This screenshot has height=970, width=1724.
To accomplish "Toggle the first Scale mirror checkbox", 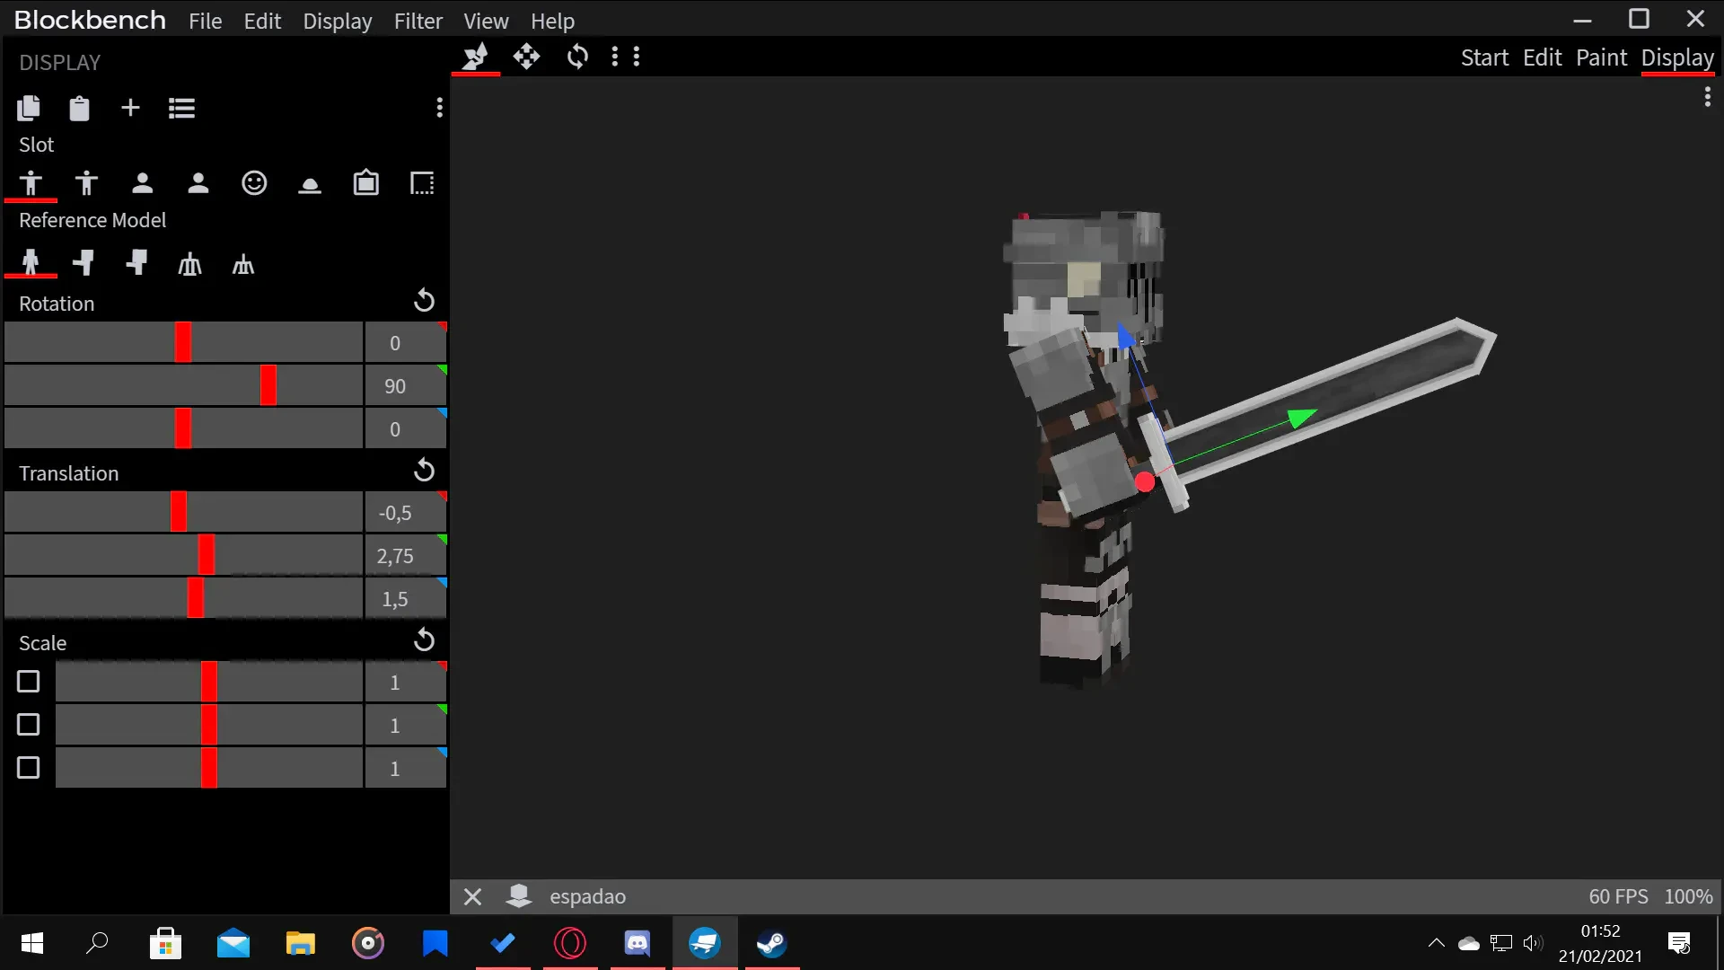I will coord(29,682).
